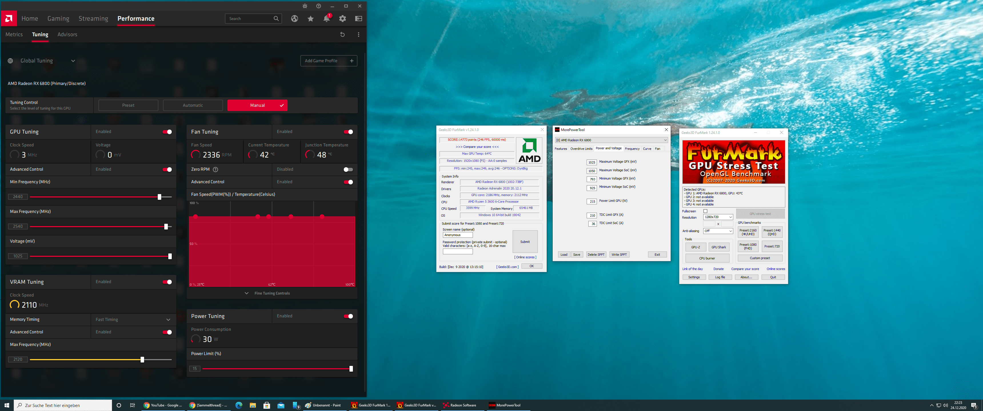Click the volume icon in system tray
Screen dimensions: 983x411
tap(945, 405)
